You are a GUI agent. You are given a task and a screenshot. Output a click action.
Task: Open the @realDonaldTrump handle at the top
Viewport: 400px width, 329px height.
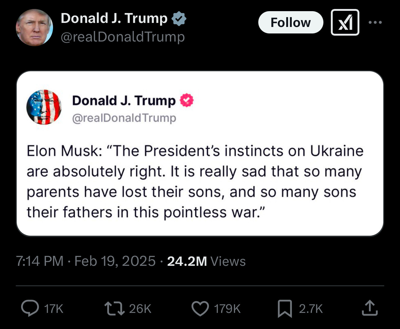[x=123, y=37]
